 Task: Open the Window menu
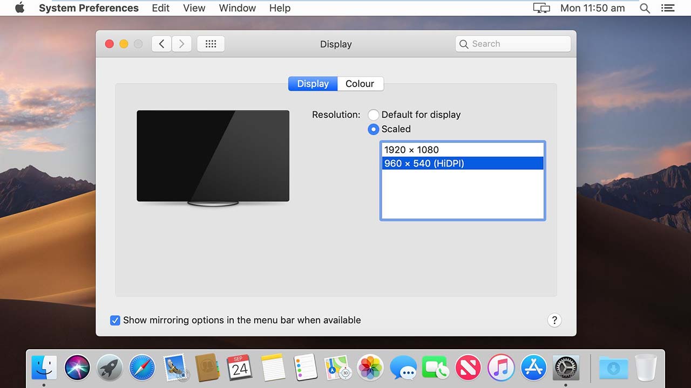coord(236,8)
